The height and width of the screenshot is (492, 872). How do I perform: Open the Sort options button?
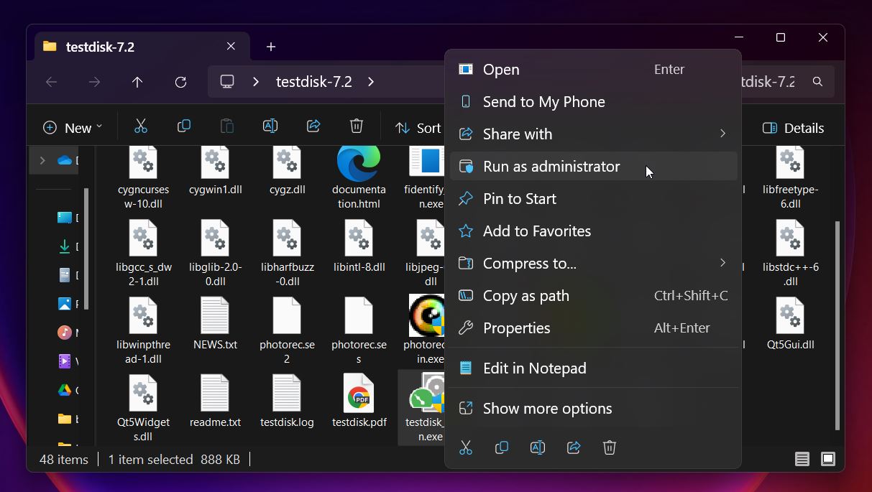point(419,128)
